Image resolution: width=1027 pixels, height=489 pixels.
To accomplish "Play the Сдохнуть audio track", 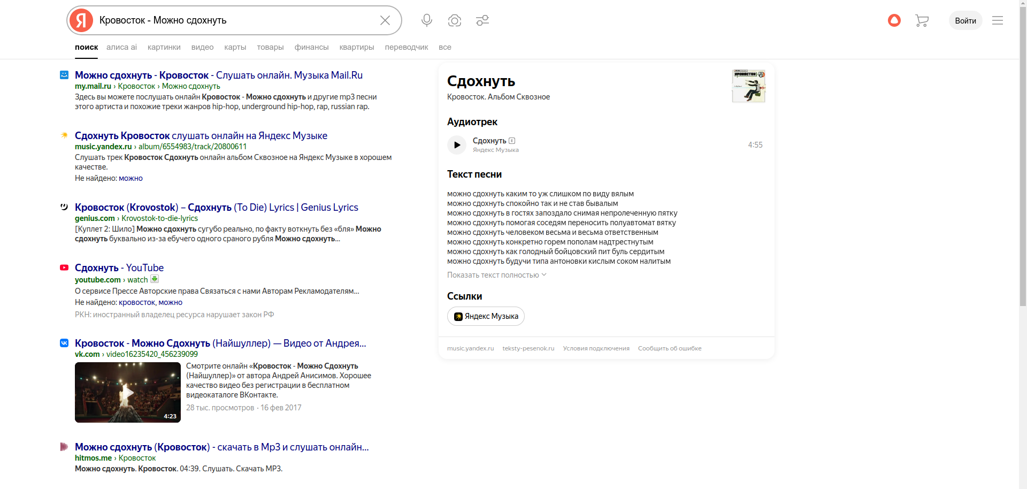I will pos(457,145).
